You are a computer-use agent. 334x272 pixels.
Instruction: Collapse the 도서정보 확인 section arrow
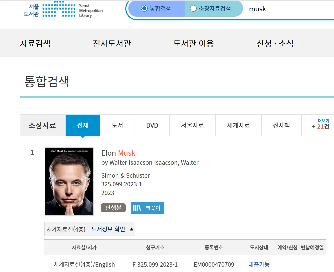[x=131, y=229]
